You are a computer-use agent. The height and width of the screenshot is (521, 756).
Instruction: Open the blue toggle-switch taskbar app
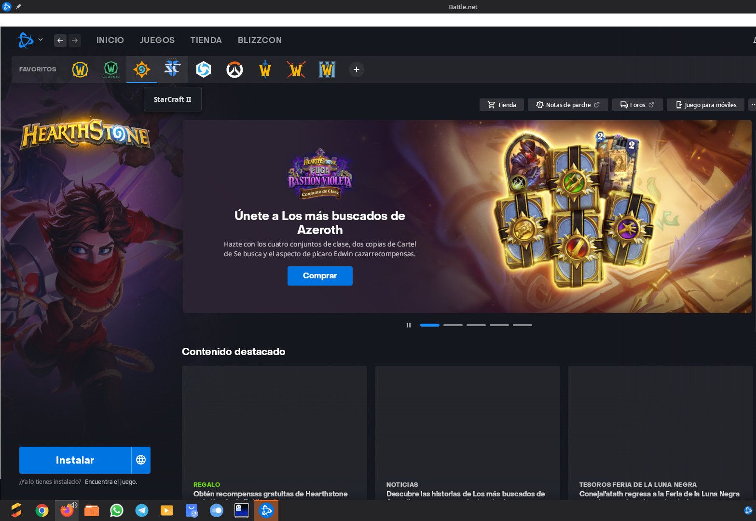pyautogui.click(x=217, y=510)
